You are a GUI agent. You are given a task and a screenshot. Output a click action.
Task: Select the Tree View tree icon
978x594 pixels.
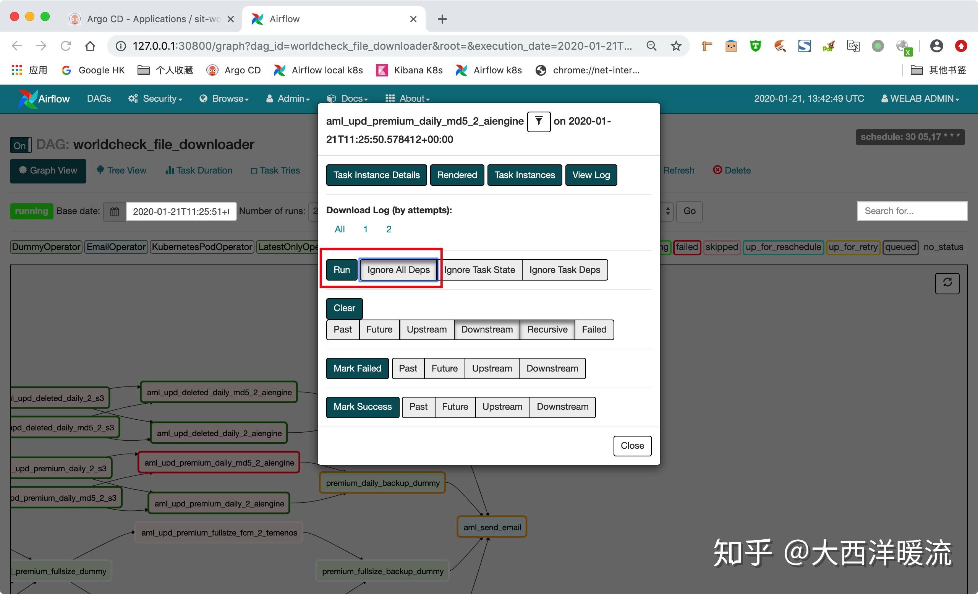click(x=100, y=170)
